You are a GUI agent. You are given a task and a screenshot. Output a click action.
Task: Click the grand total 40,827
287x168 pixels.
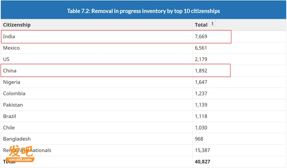(202, 162)
